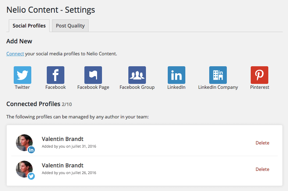
Task: Click LinkedIn badge on first Valentin Brandt avatar
Action: [31, 150]
